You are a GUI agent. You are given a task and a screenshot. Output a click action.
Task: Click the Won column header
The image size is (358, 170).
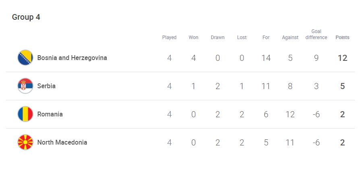193,37
